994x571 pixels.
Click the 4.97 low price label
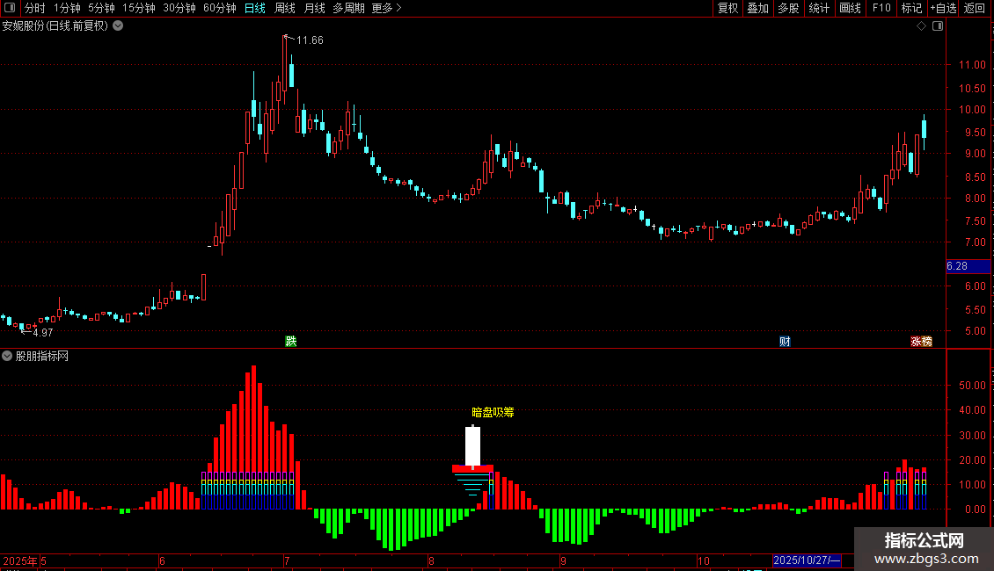[42, 333]
